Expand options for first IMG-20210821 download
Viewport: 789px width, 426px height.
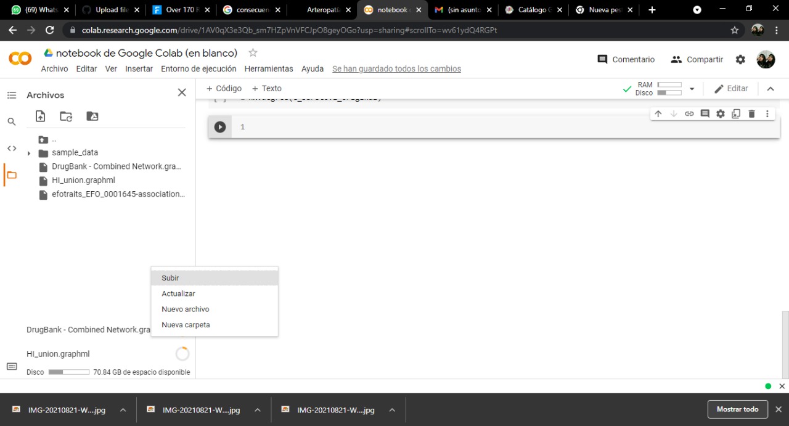123,410
